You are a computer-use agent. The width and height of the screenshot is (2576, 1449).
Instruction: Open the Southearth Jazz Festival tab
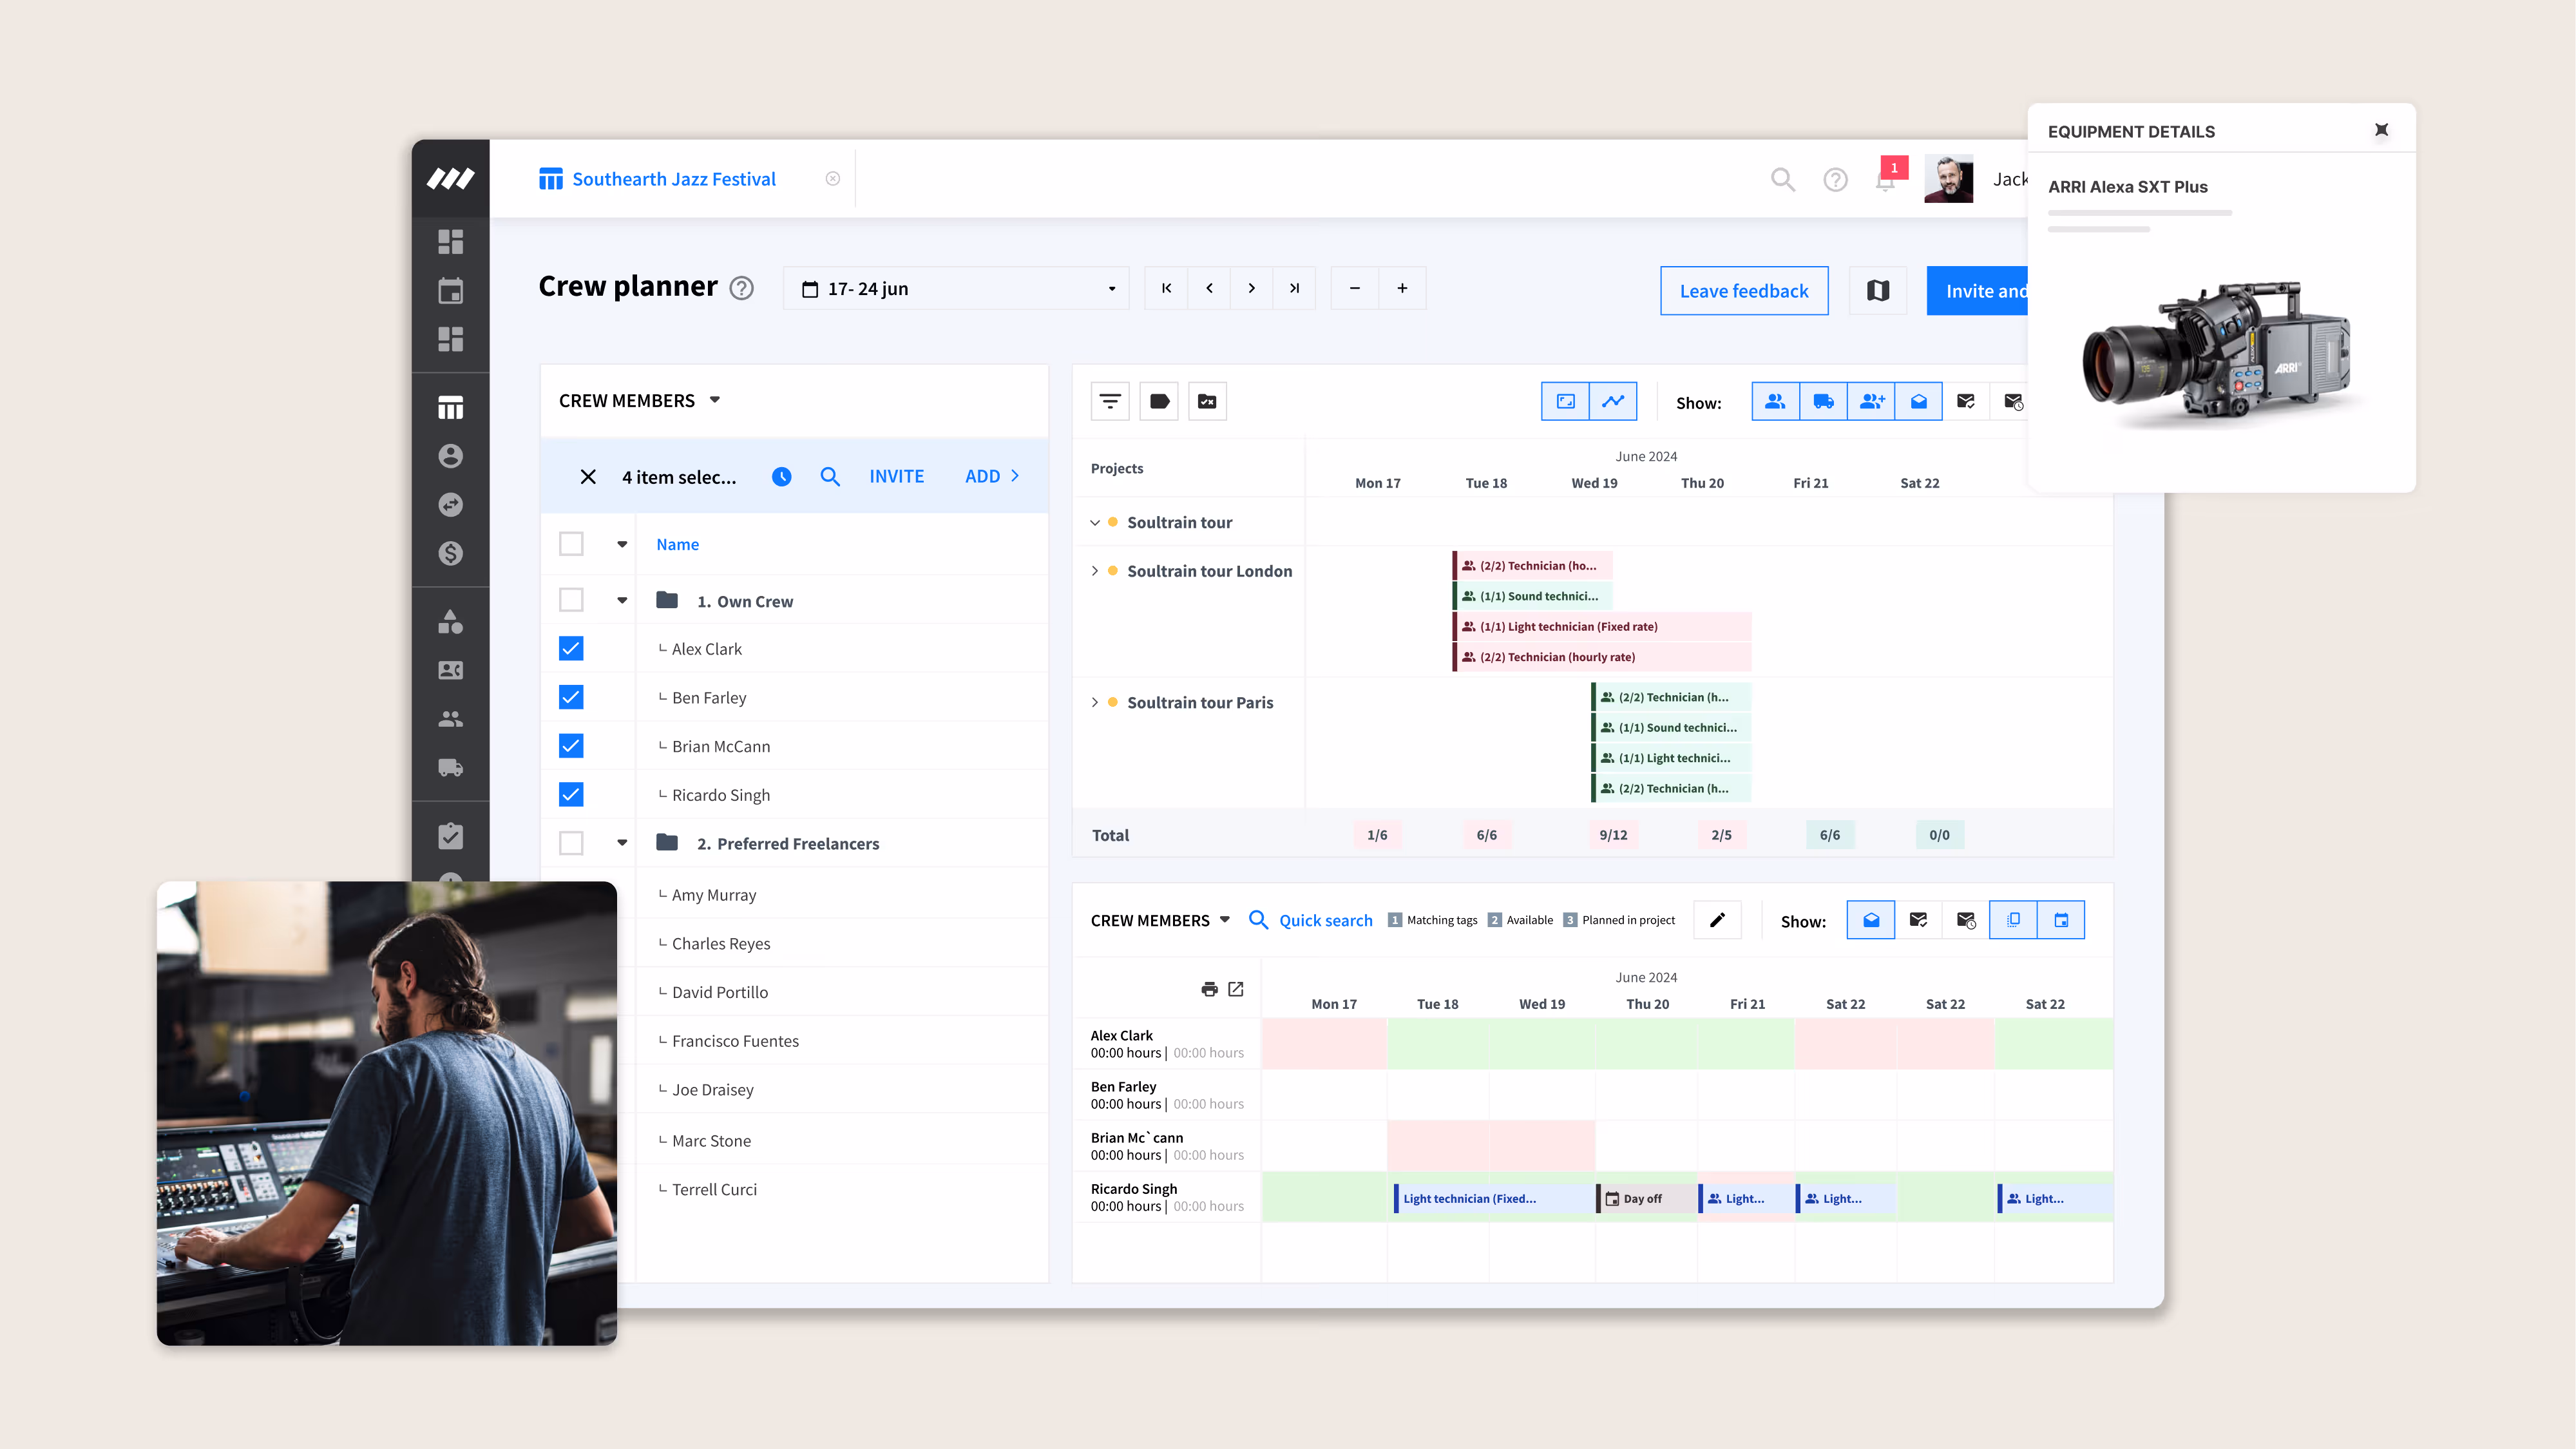coord(658,179)
